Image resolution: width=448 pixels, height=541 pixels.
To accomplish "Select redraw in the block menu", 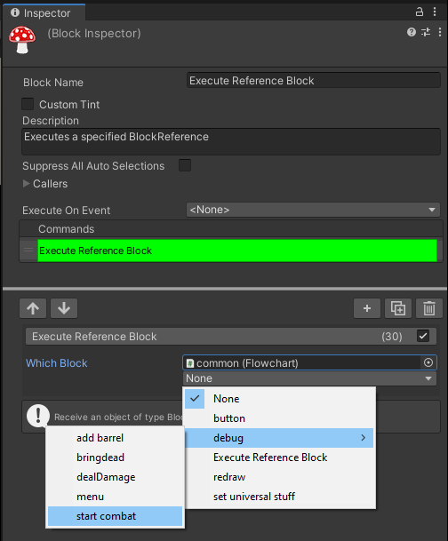I will click(280, 477).
